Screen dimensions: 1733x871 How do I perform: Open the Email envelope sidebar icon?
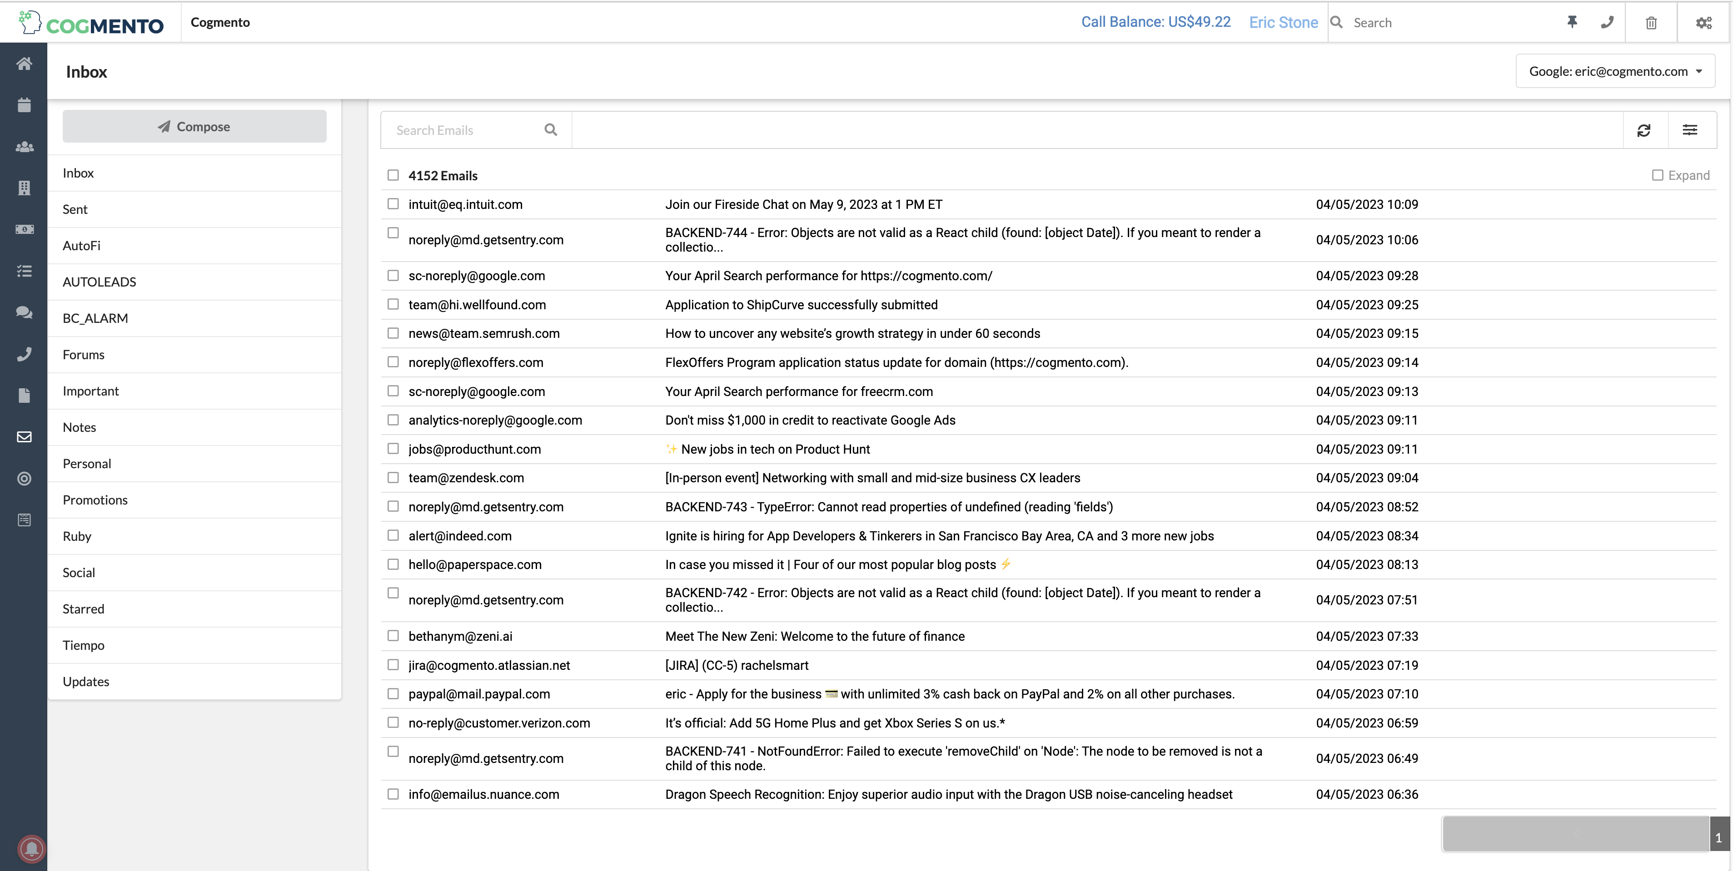[x=24, y=437]
